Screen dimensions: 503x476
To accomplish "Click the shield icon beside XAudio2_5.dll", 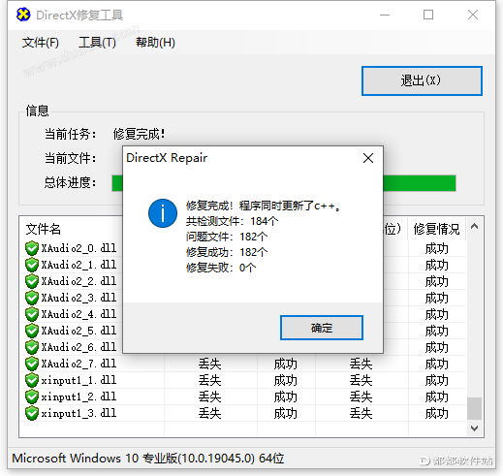I will [32, 331].
